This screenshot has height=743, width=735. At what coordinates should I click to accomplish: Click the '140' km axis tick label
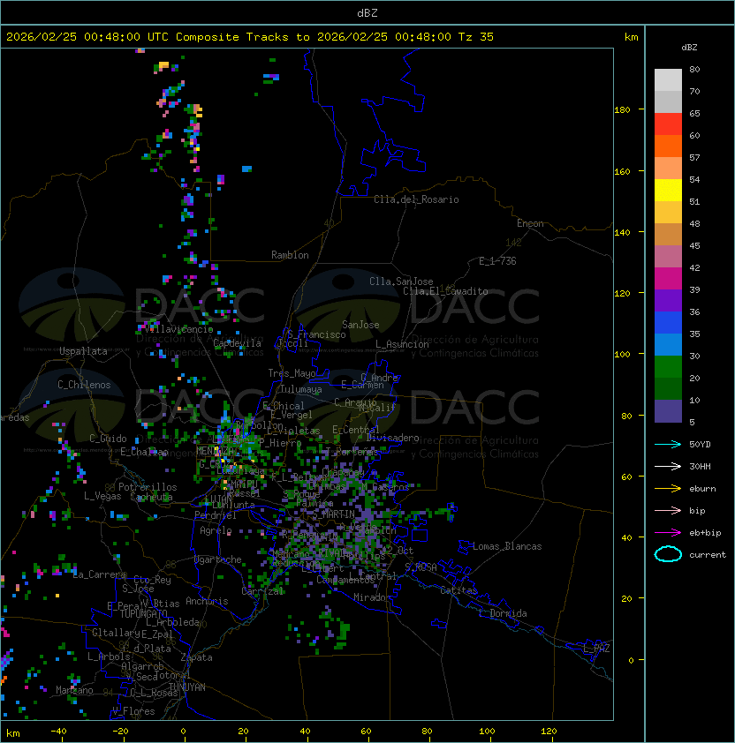pyautogui.click(x=622, y=233)
